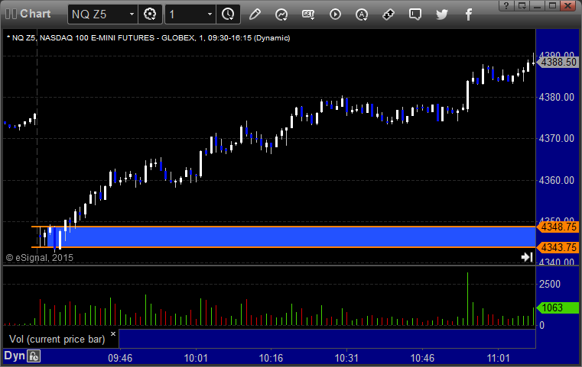The height and width of the screenshot is (367, 582).
Task: Click the 4370.00 price axis label
Action: pyautogui.click(x=557, y=139)
